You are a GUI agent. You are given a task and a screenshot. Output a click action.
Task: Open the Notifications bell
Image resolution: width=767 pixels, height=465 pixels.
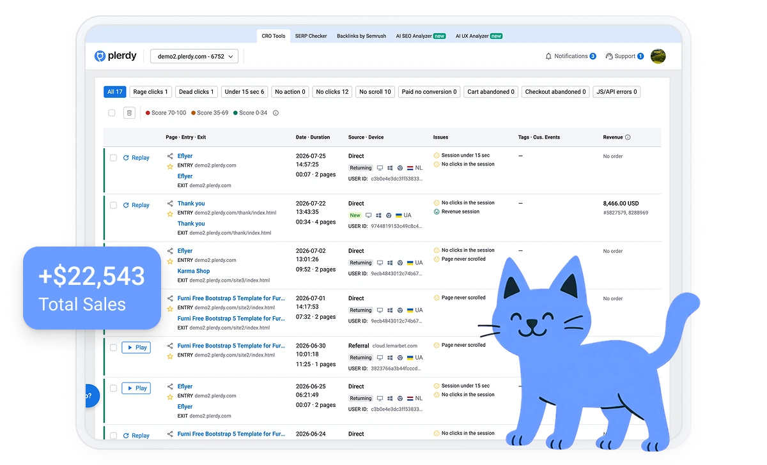(x=548, y=56)
